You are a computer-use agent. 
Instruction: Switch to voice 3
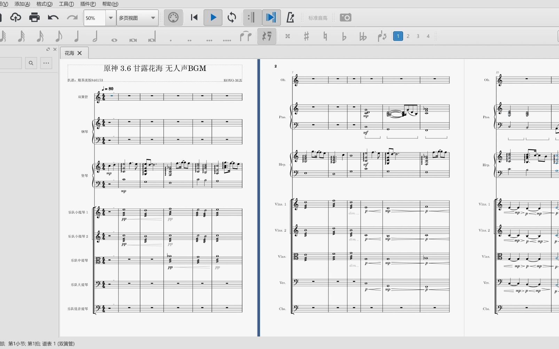click(418, 36)
